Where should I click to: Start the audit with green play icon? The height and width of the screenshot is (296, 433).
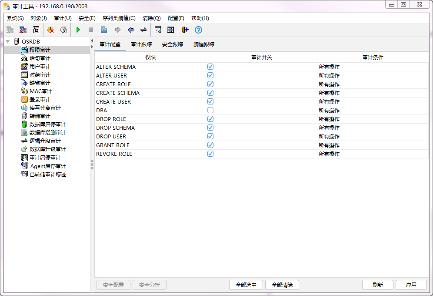[78, 30]
